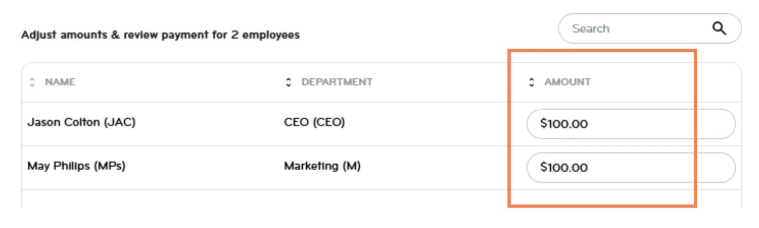The image size is (759, 228).
Task: Sort by the DEPARTMENT column header
Action: (x=337, y=82)
